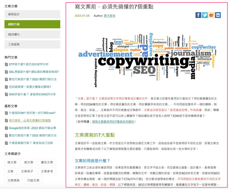This screenshot has height=189, width=229.
Task: Open article SWOT是什麼？麥當勞的SWOT分析
Action: pyautogui.click(x=32, y=94)
